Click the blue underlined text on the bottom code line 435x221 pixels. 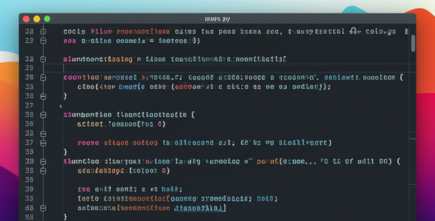point(200,208)
